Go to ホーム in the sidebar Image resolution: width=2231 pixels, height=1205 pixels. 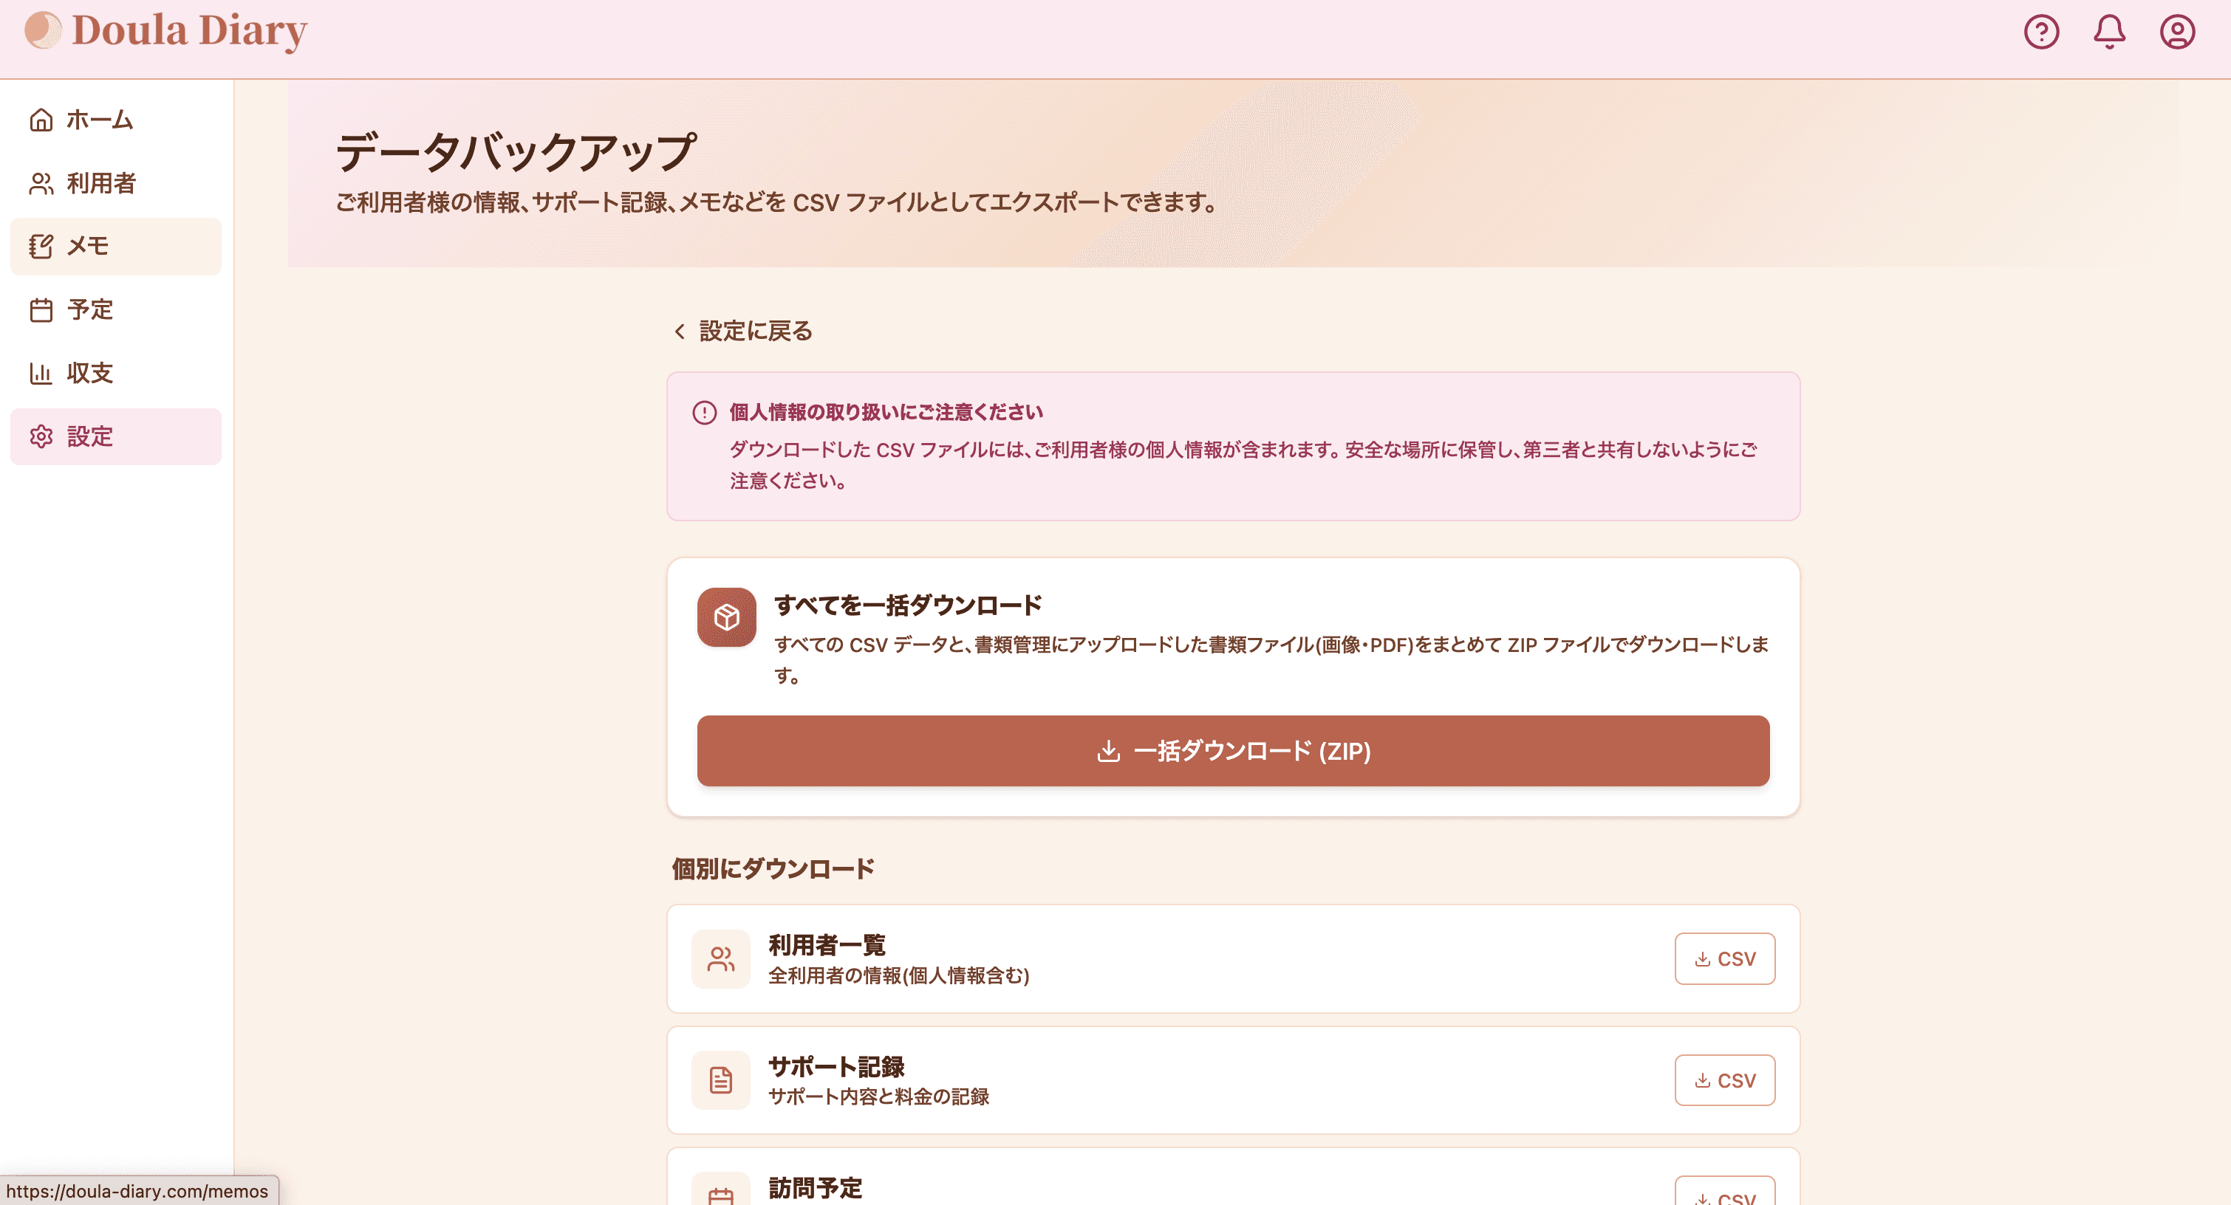[116, 120]
